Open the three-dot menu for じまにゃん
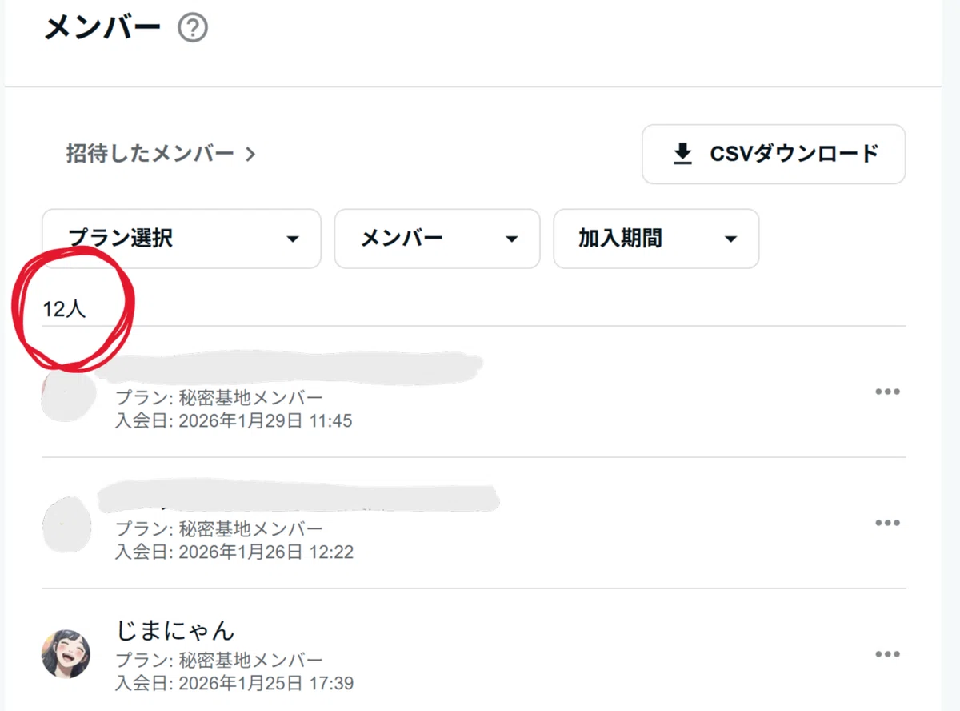Screen dimensions: 960x711 click(887, 654)
